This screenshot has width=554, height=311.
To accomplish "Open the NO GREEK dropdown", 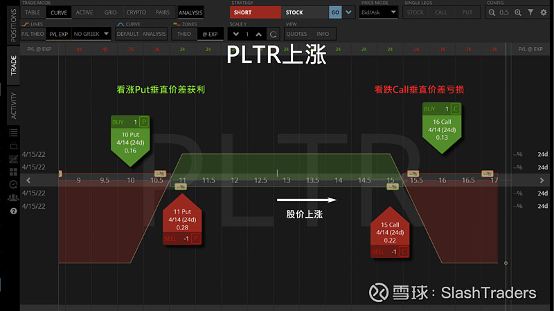I will click(91, 34).
